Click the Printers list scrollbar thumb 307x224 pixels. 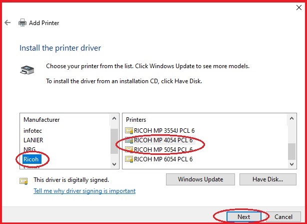(x=291, y=151)
